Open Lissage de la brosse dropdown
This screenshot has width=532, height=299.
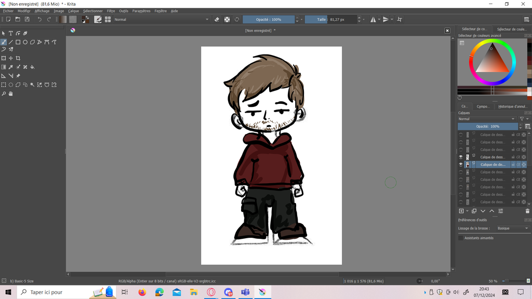512,228
